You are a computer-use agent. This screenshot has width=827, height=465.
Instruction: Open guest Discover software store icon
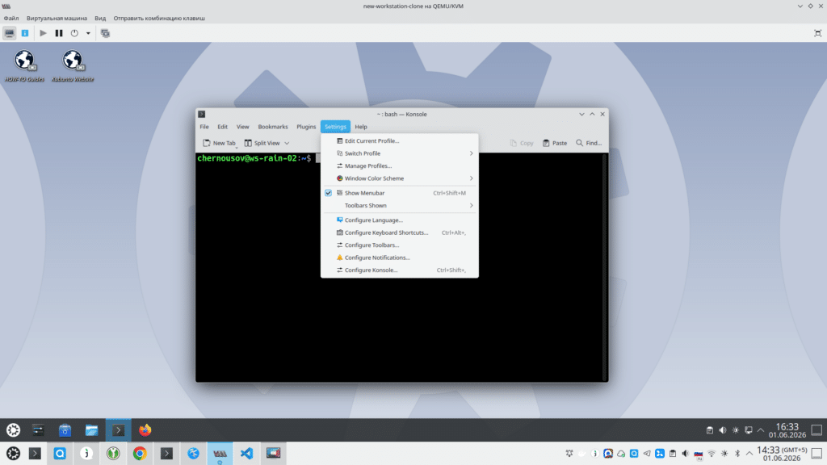click(x=65, y=430)
